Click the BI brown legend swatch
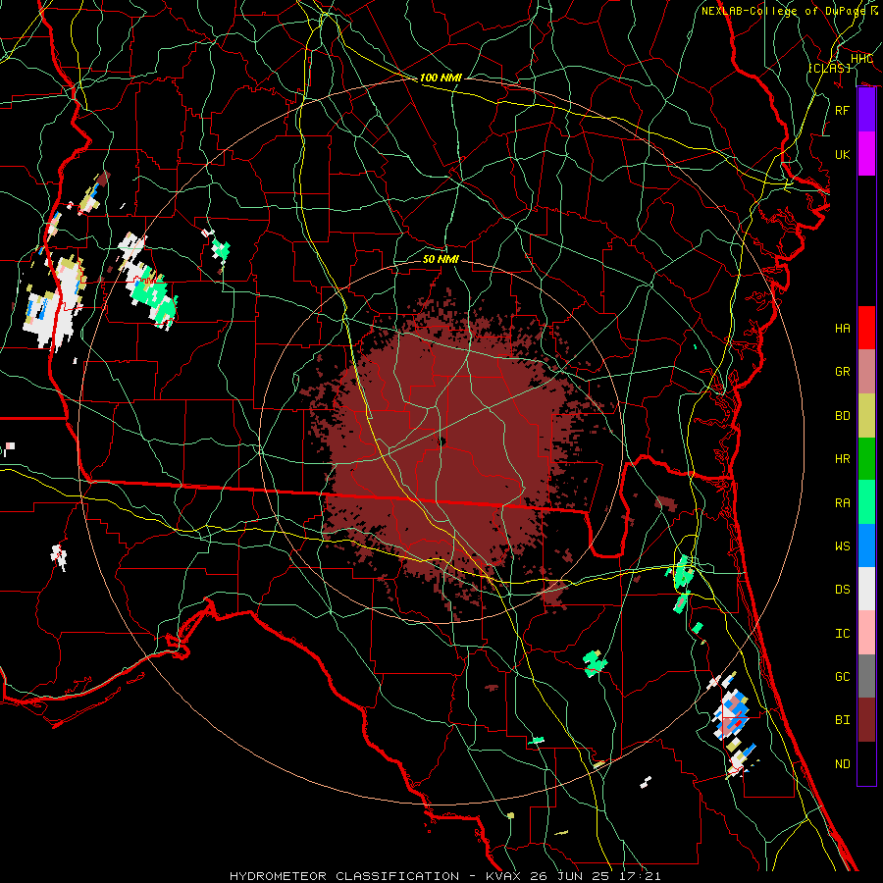This screenshot has height=883, width=883. click(866, 720)
